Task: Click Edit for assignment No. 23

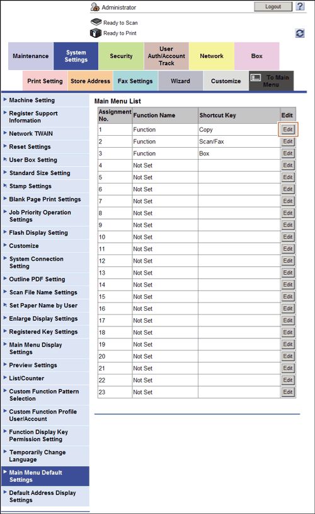Action: (288, 391)
